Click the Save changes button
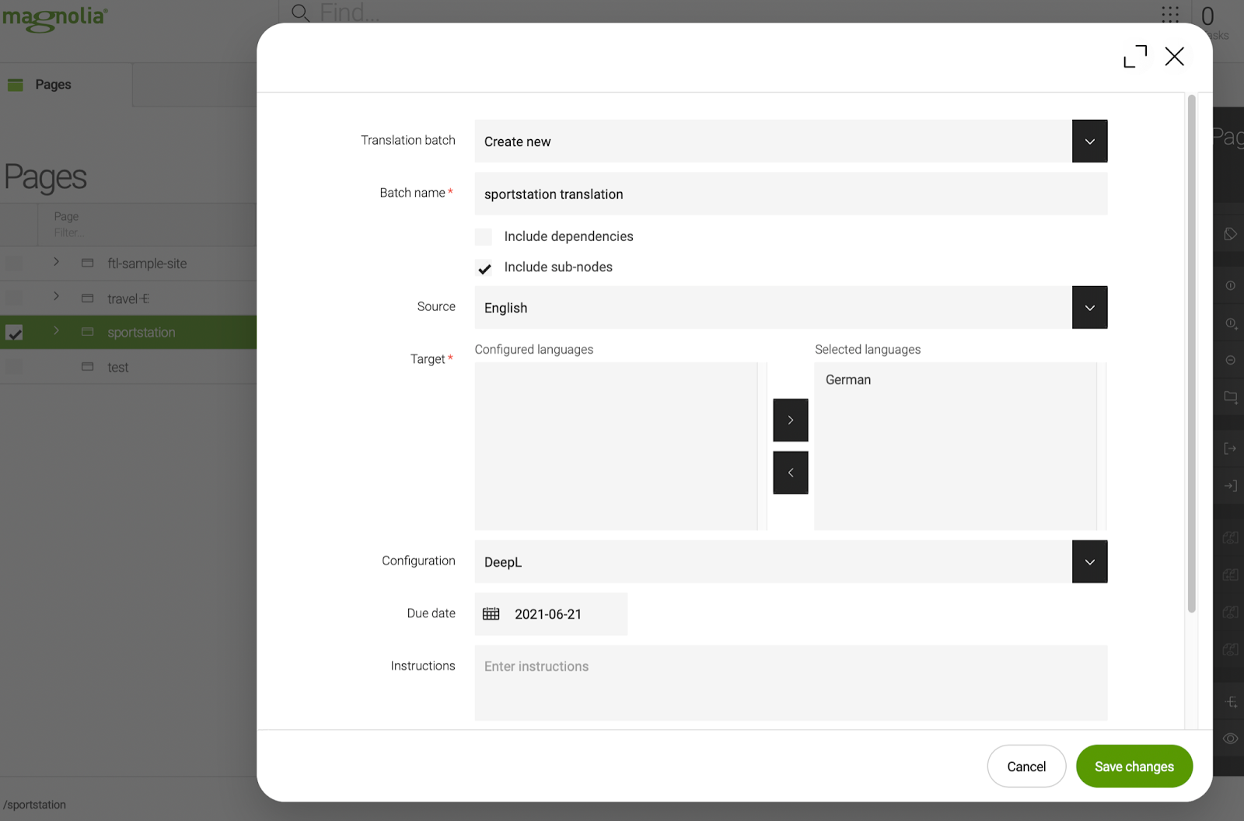 pyautogui.click(x=1134, y=767)
